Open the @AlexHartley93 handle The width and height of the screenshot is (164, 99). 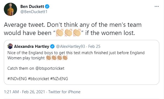[x=71, y=46]
